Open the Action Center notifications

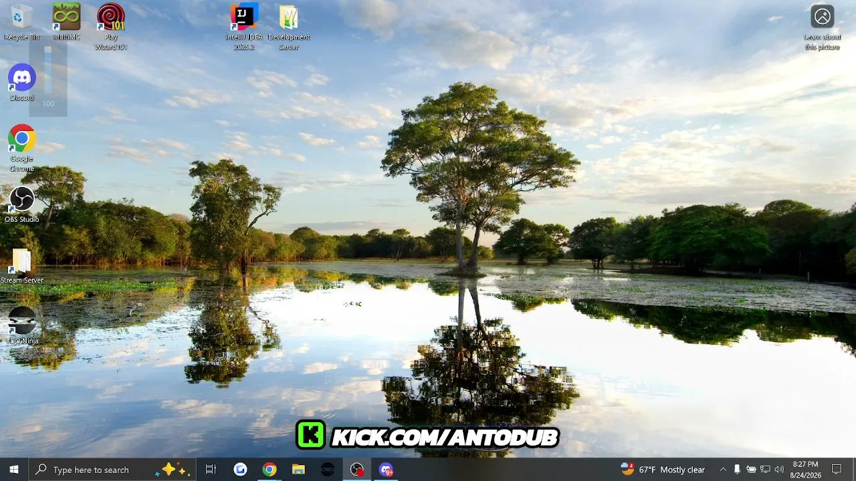point(837,470)
